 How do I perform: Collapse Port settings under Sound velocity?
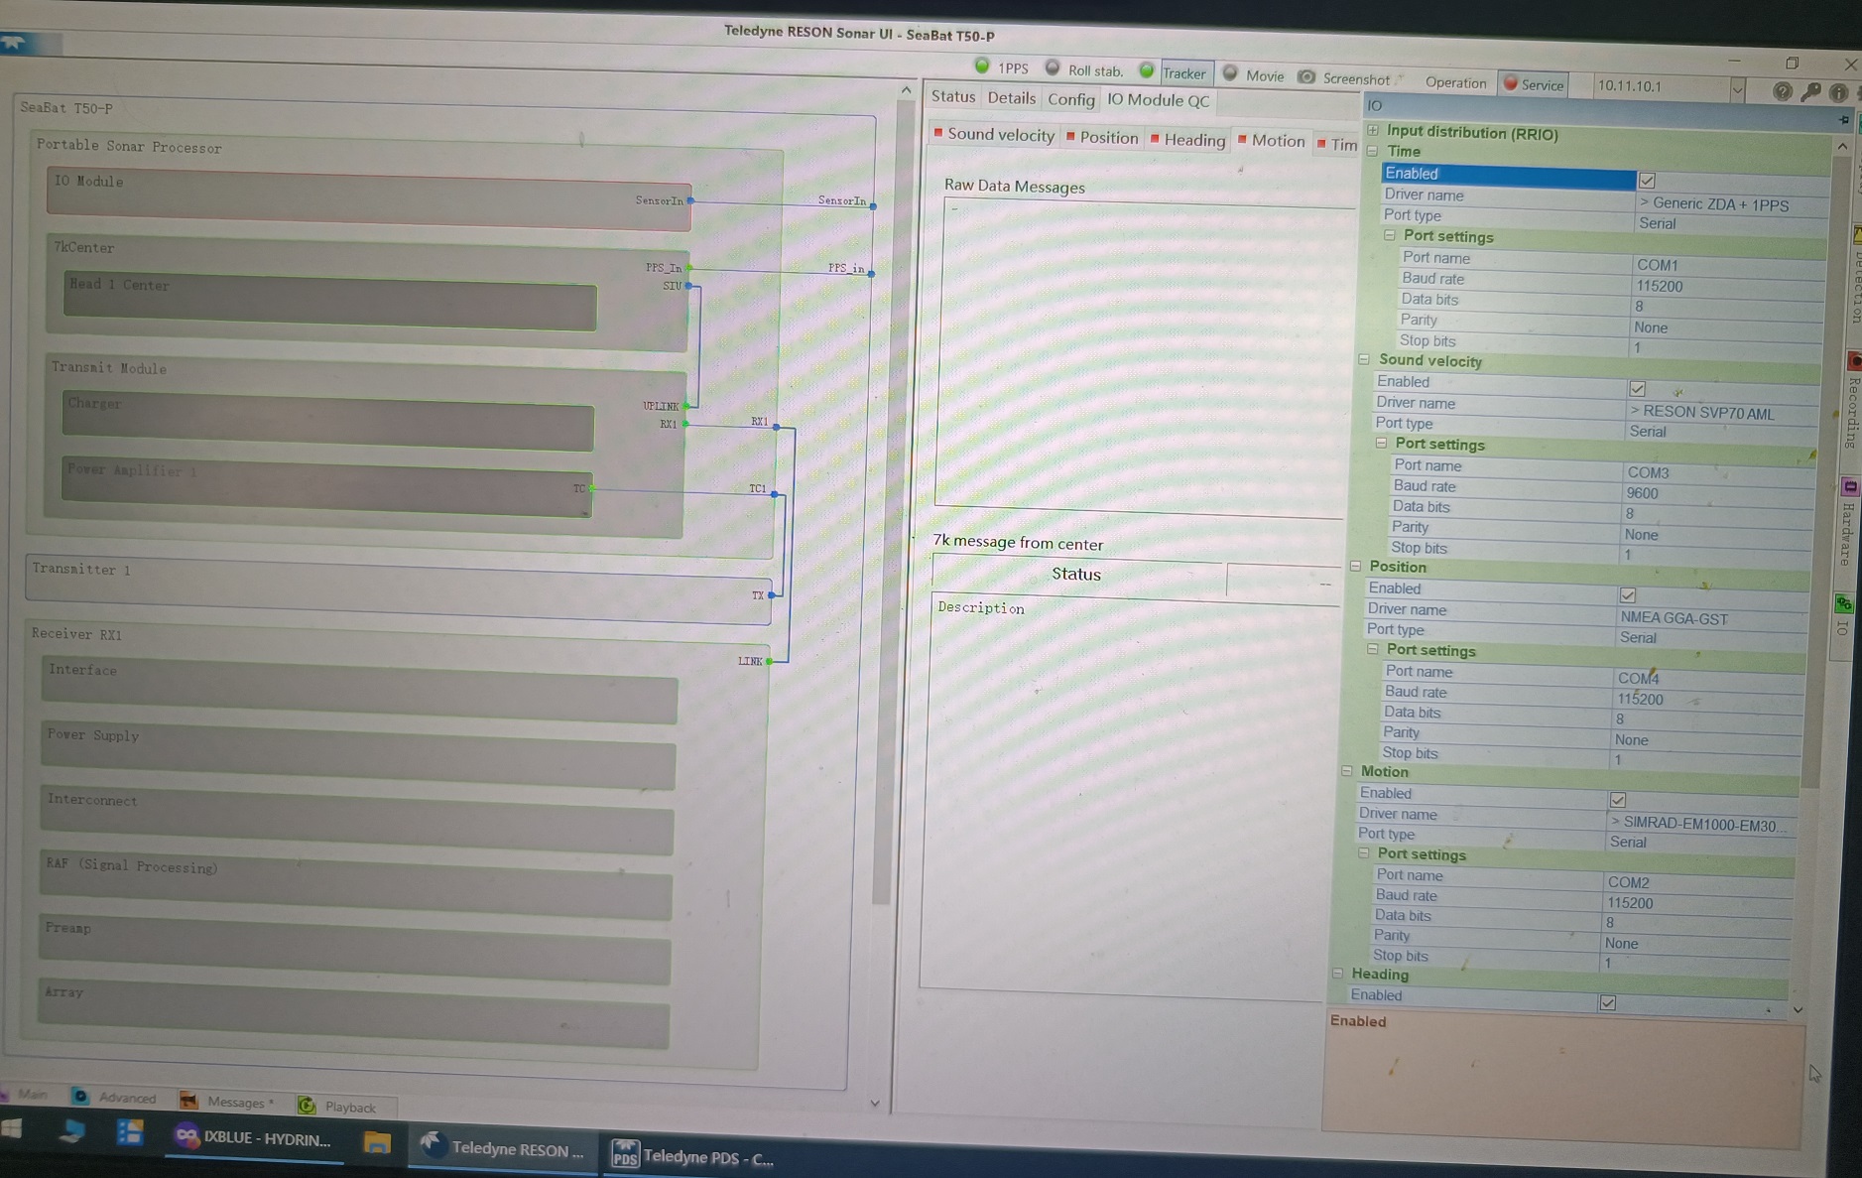[1382, 443]
